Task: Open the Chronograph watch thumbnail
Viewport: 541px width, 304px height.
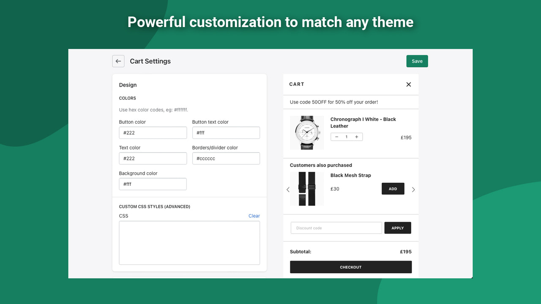Action: tap(307, 132)
